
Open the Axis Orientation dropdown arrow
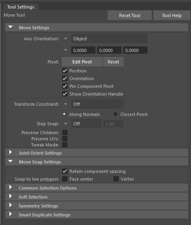pyautogui.click(x=65, y=39)
